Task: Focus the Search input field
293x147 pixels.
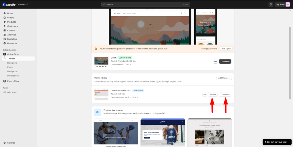Action: click(146, 5)
